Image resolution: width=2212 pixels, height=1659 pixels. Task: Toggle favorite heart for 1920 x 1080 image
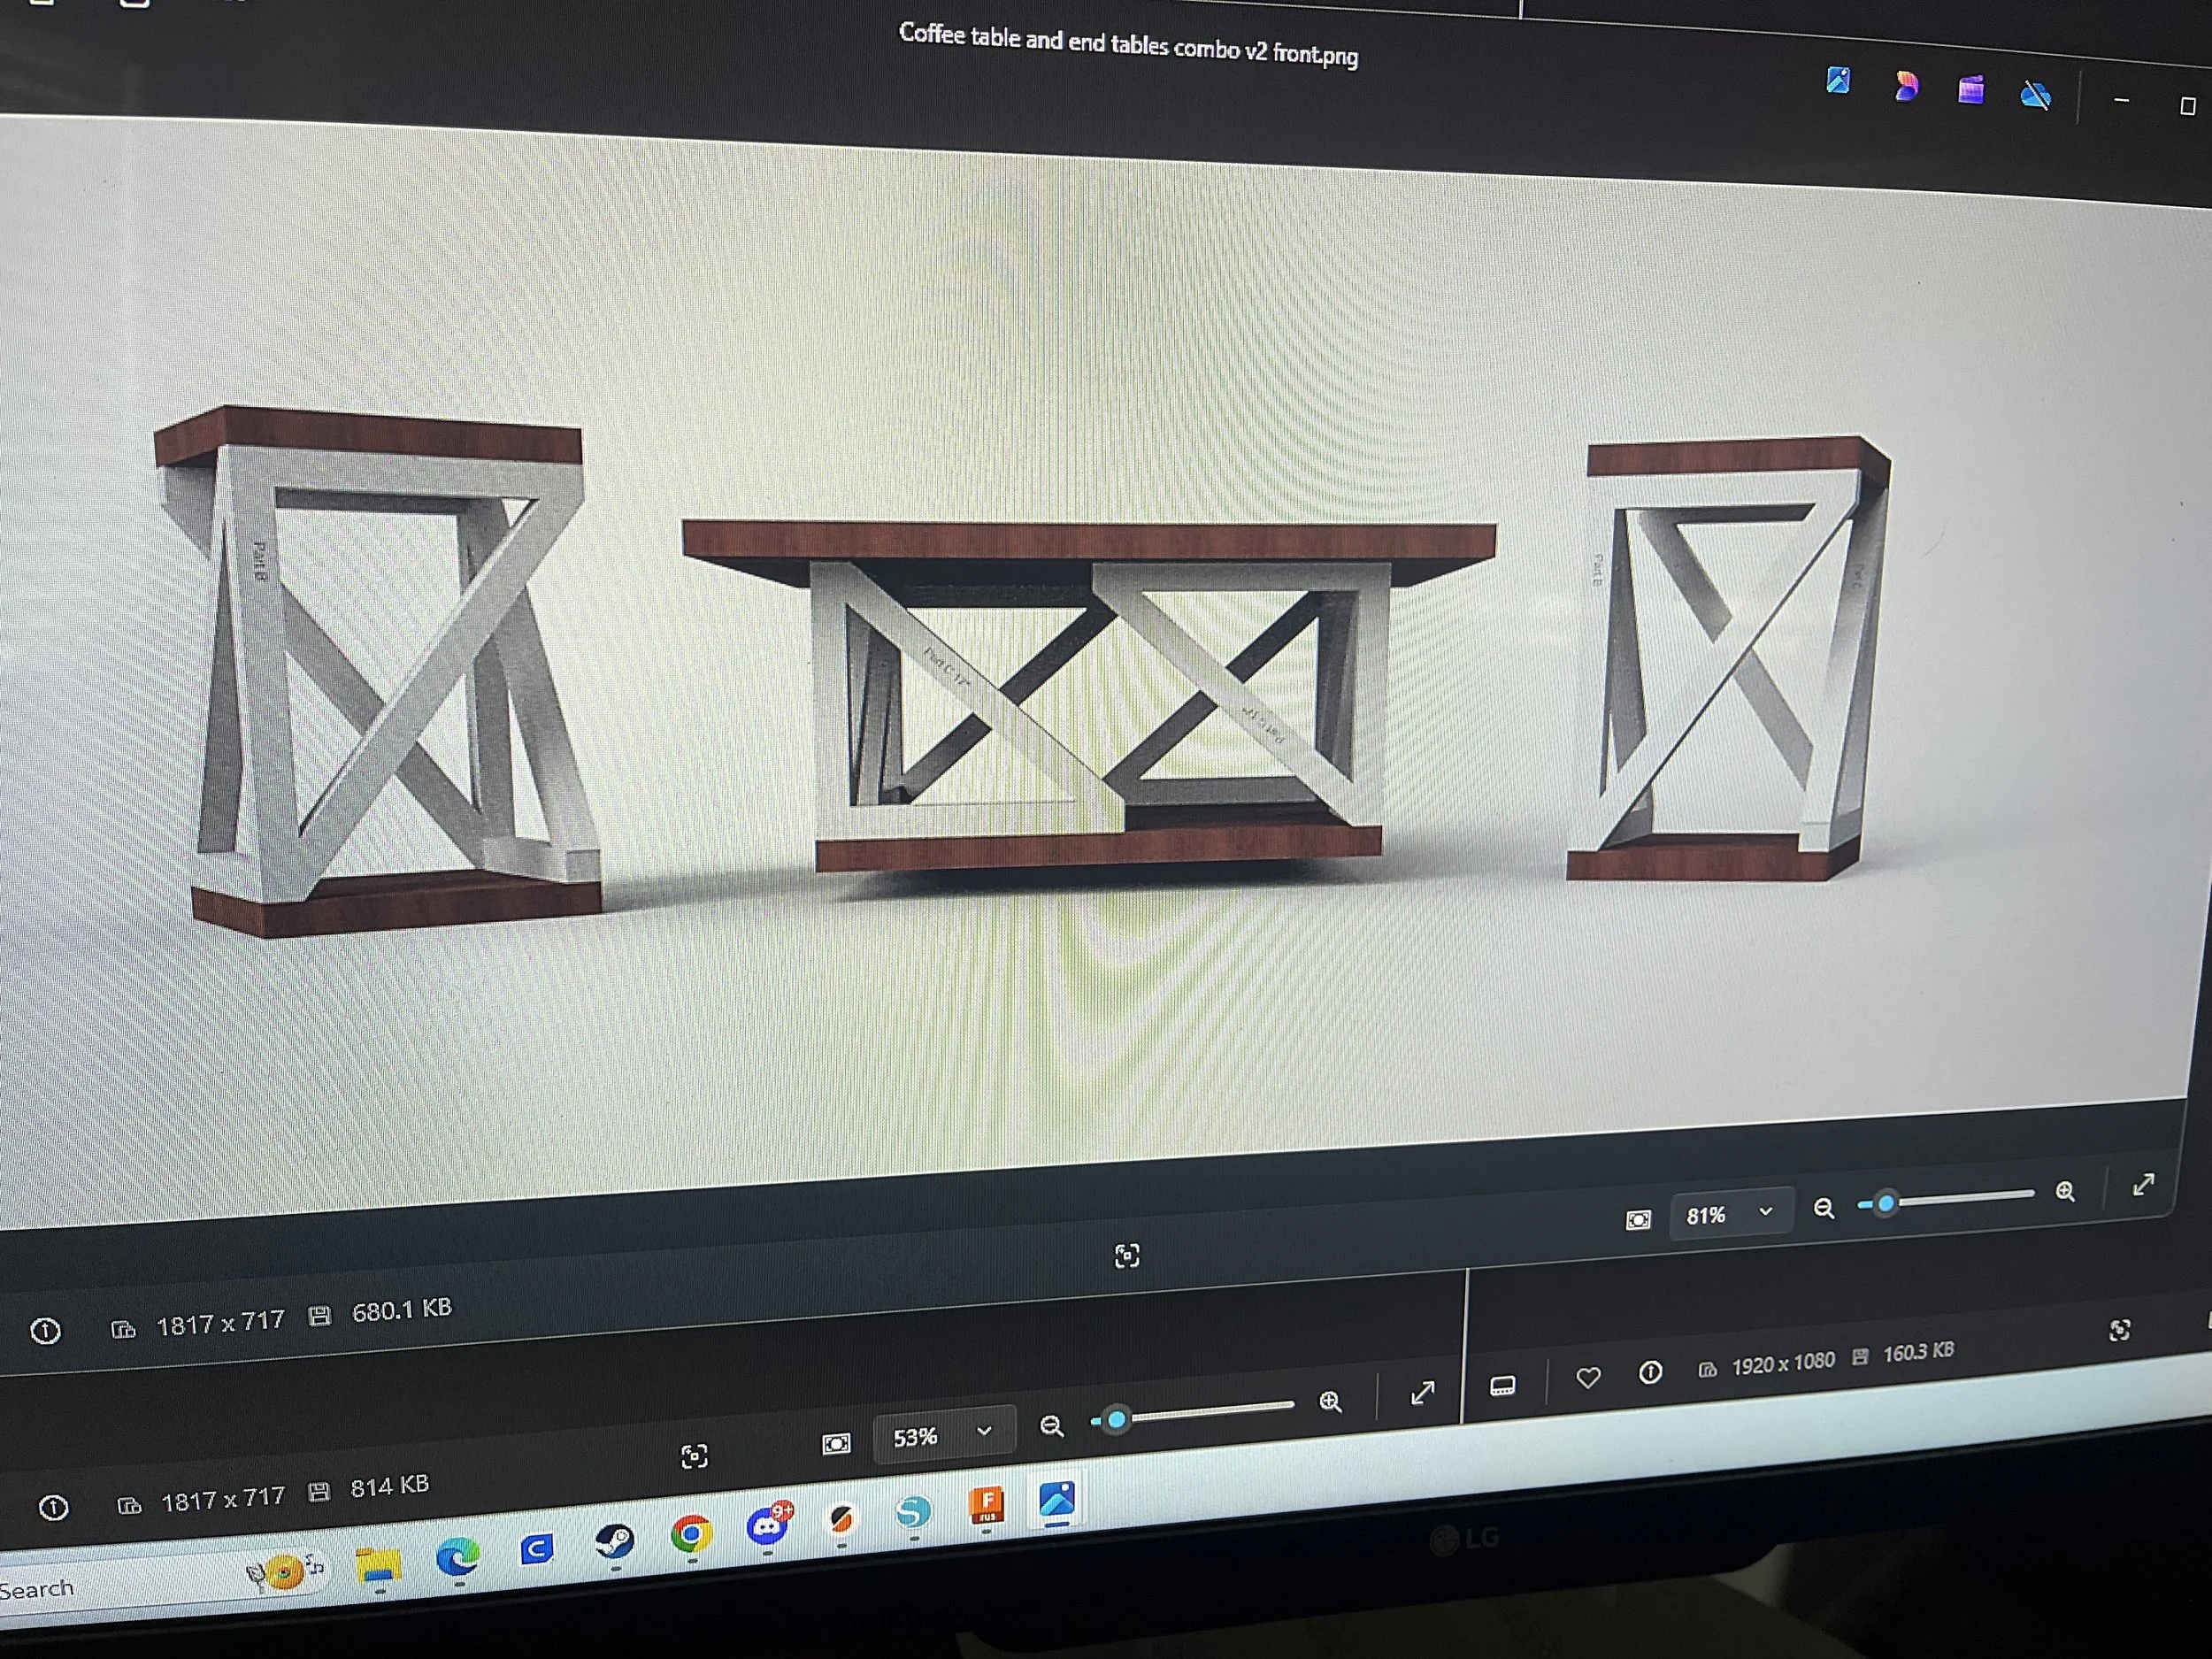1588,1378
